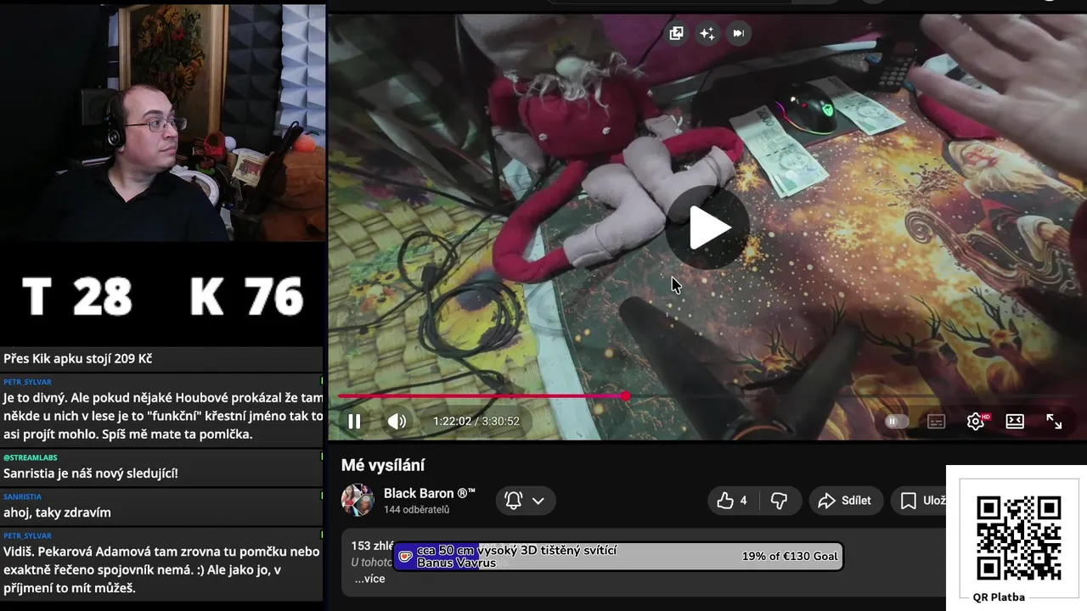Viewport: 1087px width, 611px height.
Task: Toggle subtitles with the captions icon
Action: 936,421
